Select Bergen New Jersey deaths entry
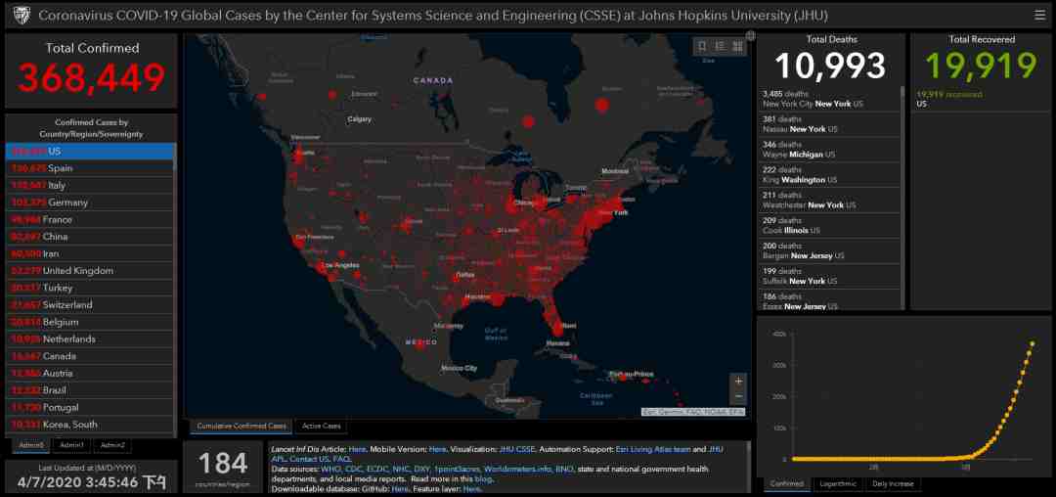 click(829, 251)
